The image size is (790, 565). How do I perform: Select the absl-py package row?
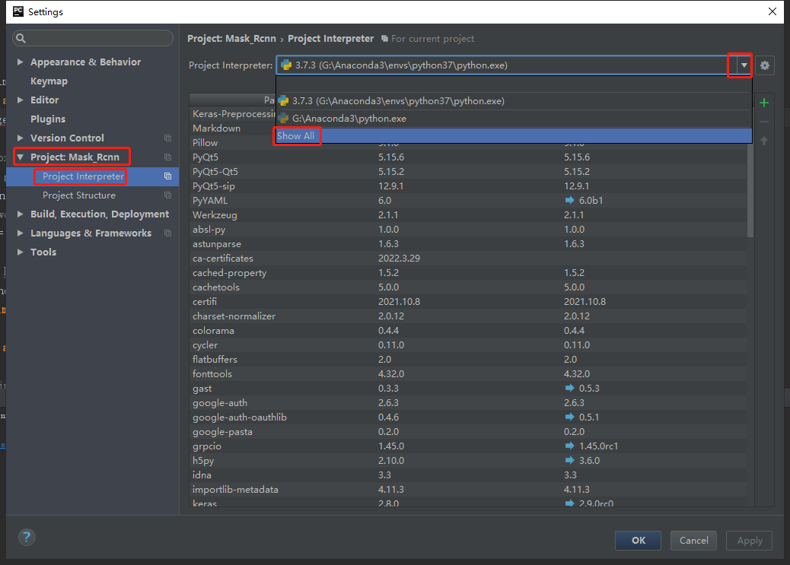coord(469,230)
